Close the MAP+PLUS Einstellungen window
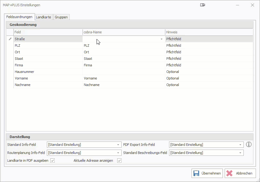Viewport: 260px width, 182px height. (252, 5)
